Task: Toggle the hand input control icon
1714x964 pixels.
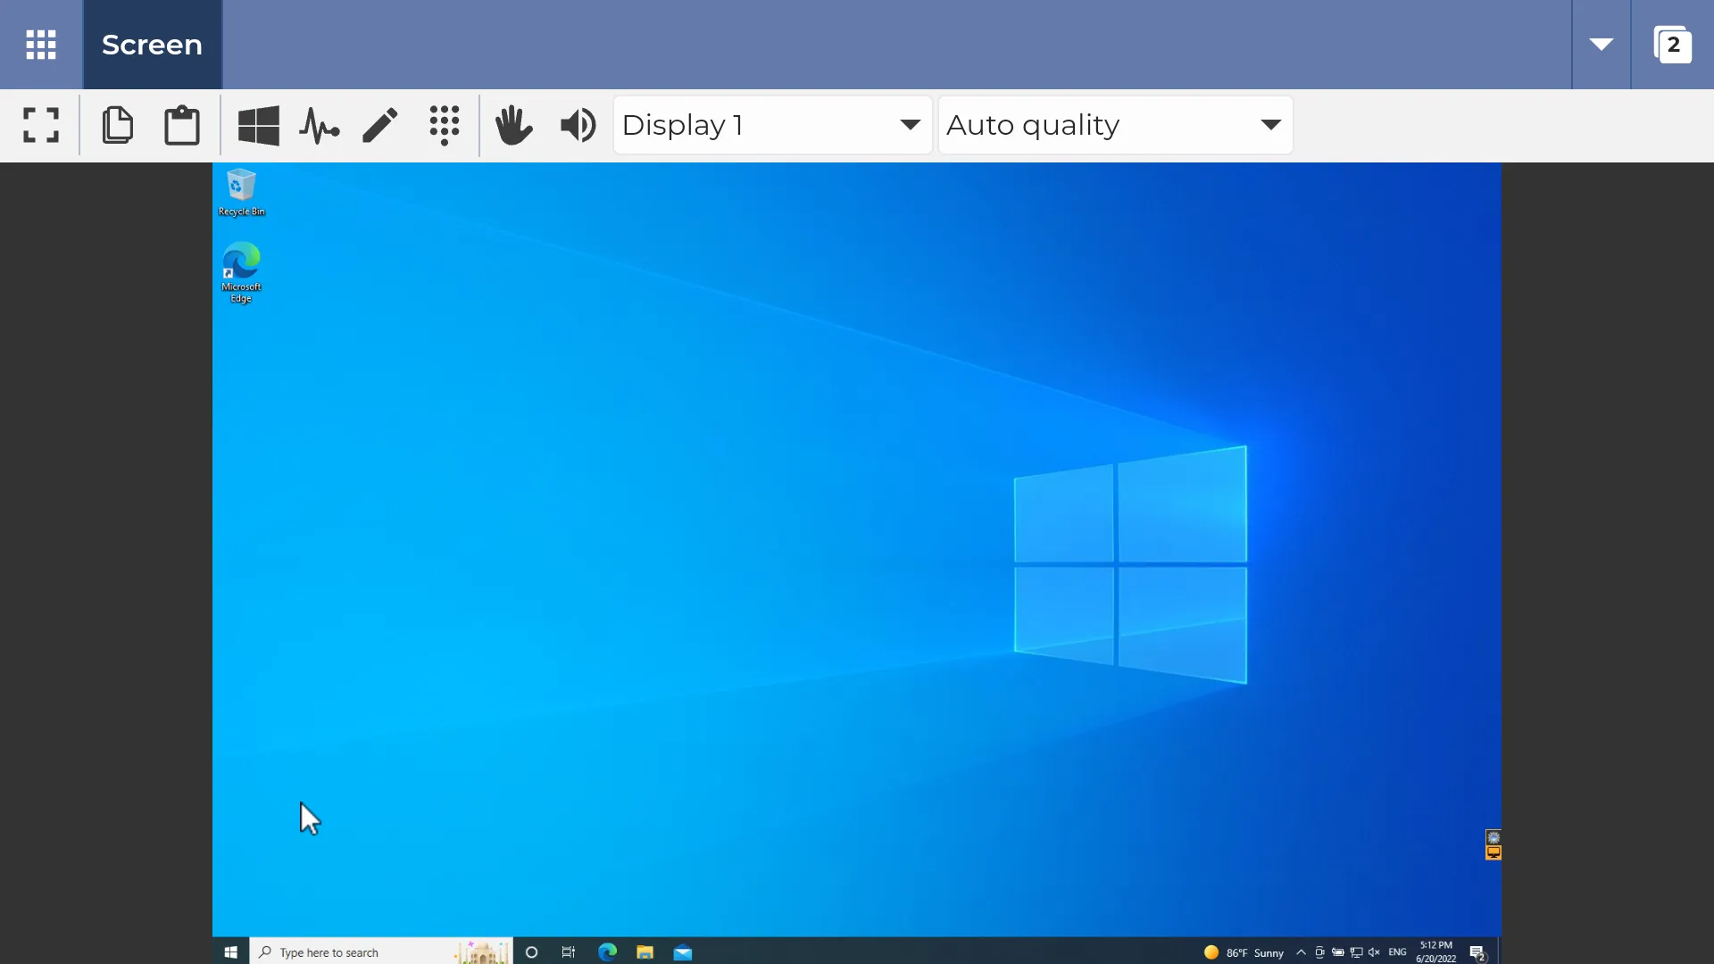Action: coord(514,125)
